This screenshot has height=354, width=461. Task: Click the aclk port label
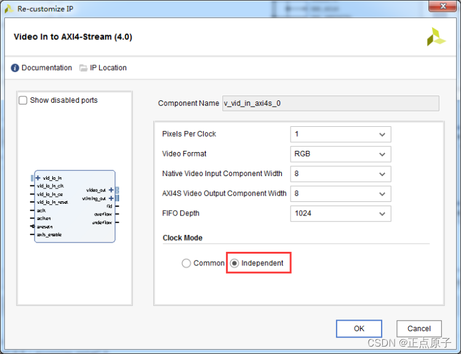click(41, 210)
